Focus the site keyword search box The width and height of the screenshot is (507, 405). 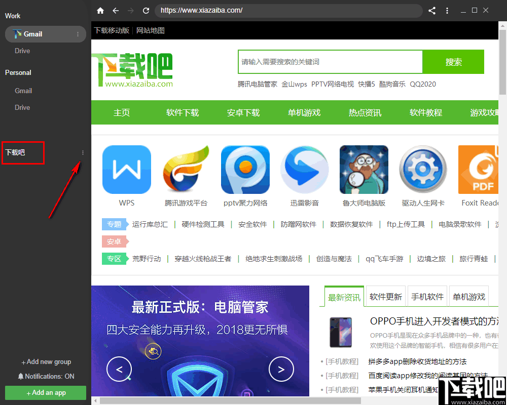pyautogui.click(x=330, y=62)
